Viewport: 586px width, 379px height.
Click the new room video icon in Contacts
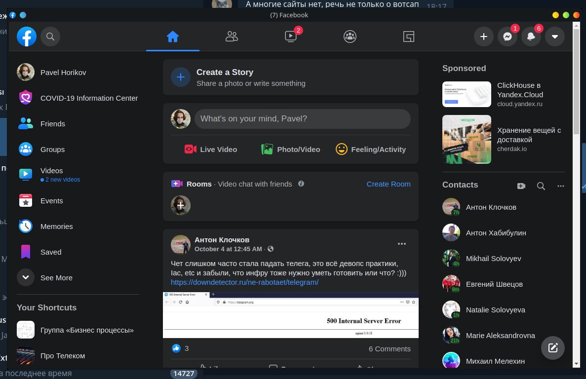click(x=521, y=186)
